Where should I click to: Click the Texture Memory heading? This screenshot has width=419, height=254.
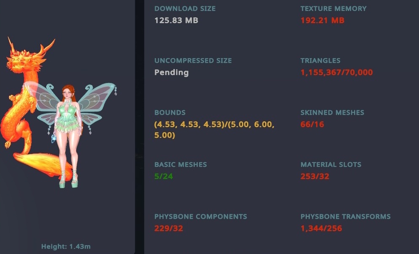tap(333, 8)
